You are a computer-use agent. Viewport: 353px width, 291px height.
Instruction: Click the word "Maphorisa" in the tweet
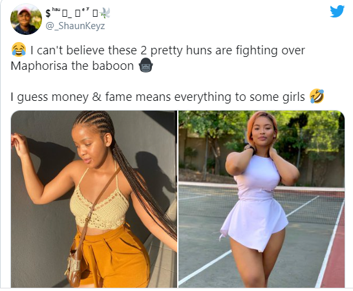pyautogui.click(x=39, y=66)
